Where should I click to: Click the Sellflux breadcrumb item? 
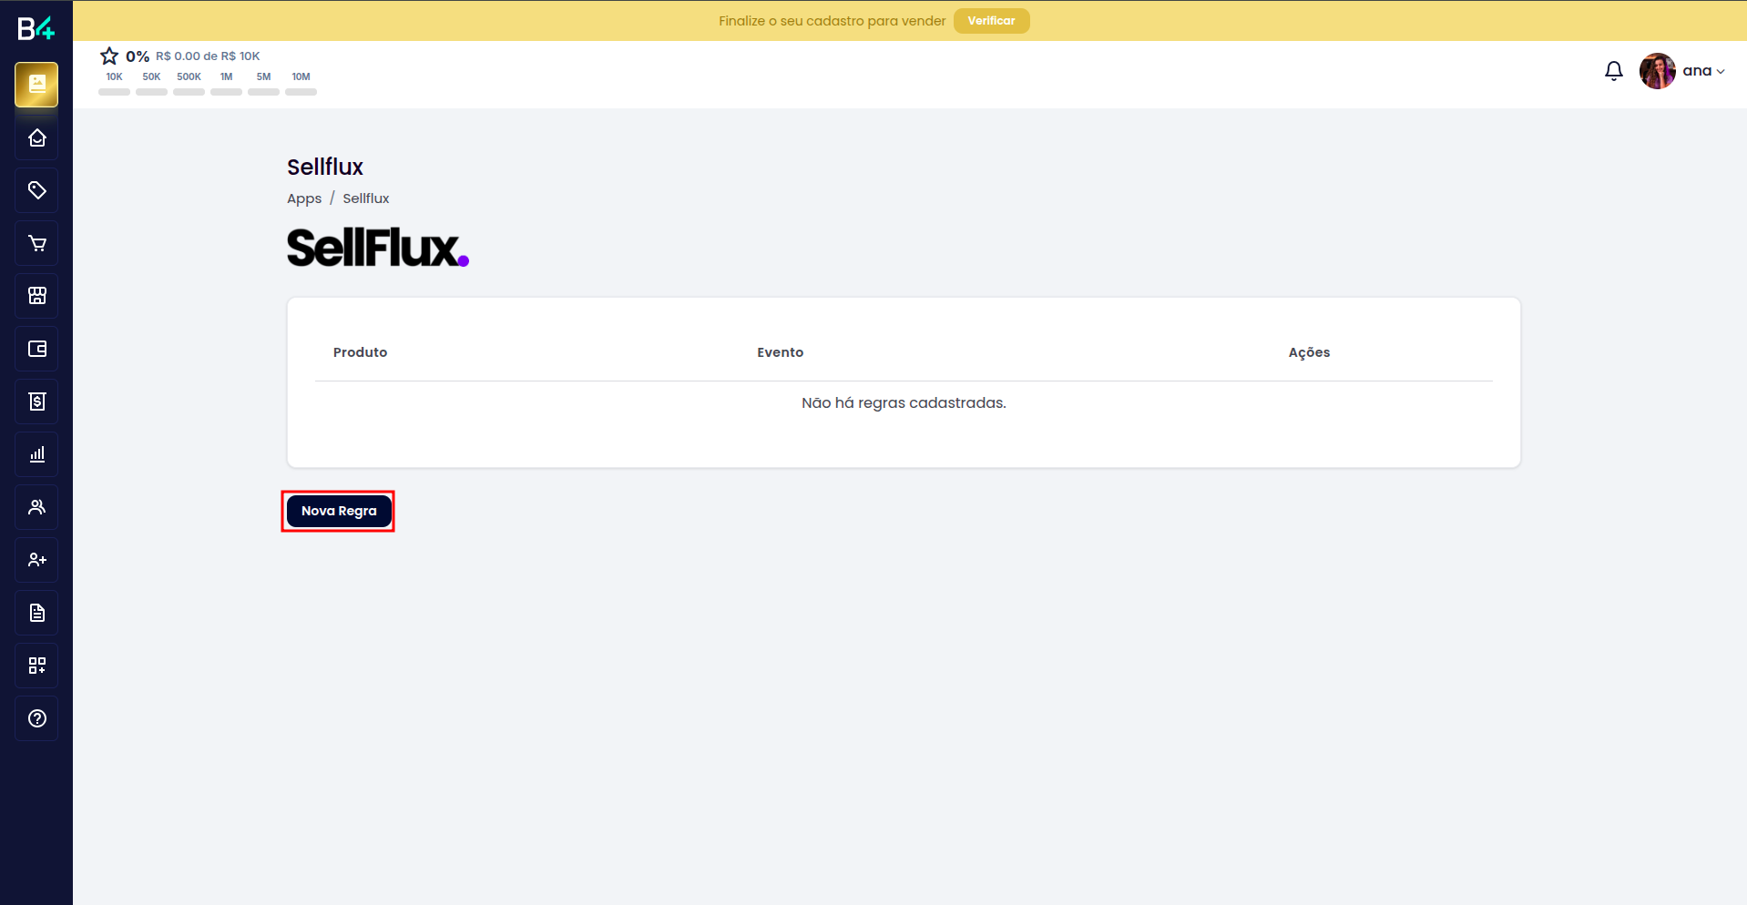(366, 198)
